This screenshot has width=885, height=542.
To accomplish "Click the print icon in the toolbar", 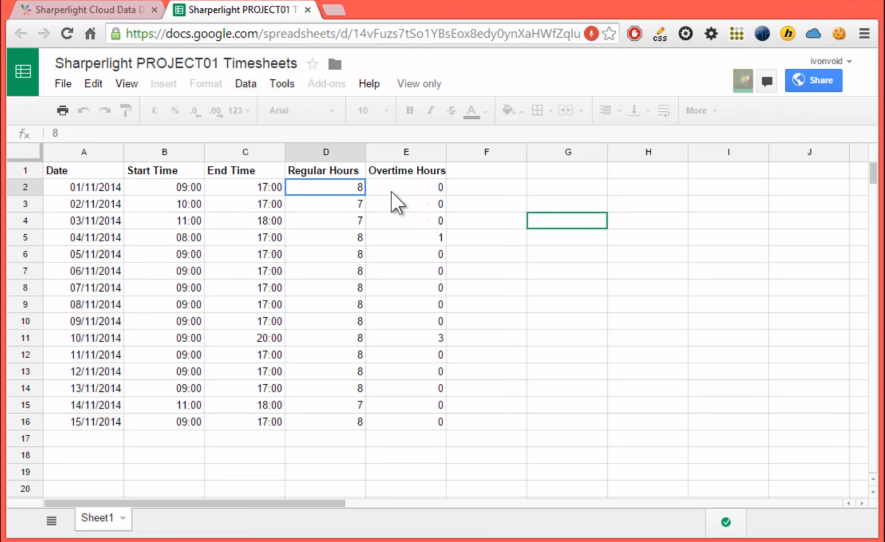I will [63, 110].
